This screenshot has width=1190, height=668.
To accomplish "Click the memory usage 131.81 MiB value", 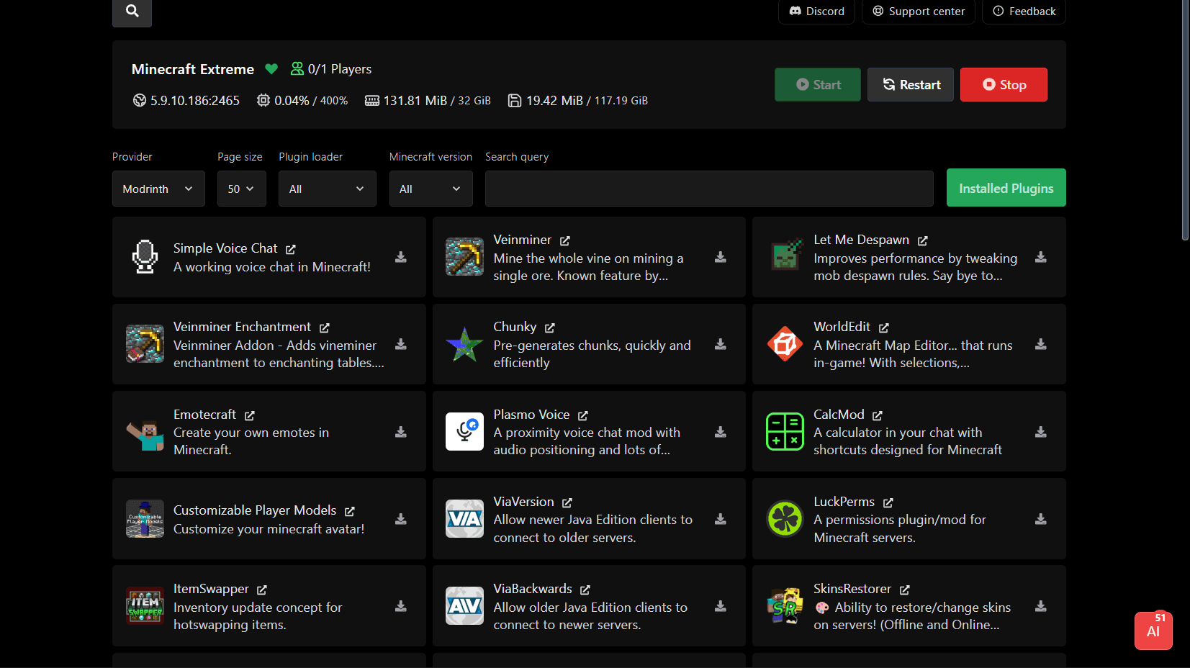I will coord(415,101).
